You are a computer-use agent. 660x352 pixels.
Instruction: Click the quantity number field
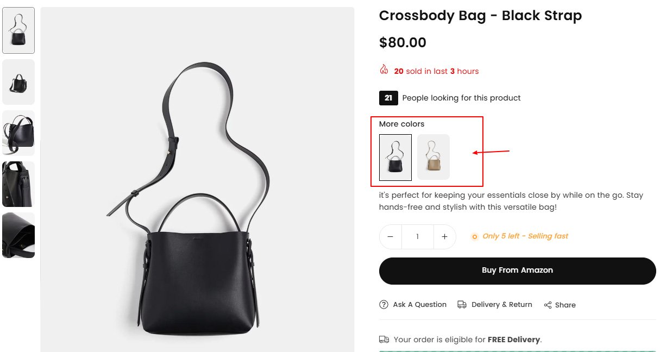tap(417, 237)
